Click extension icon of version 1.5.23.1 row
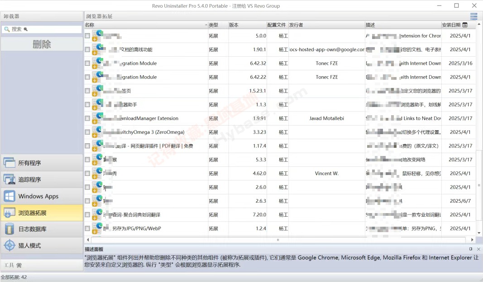This screenshot has height=282, width=483. [97, 91]
